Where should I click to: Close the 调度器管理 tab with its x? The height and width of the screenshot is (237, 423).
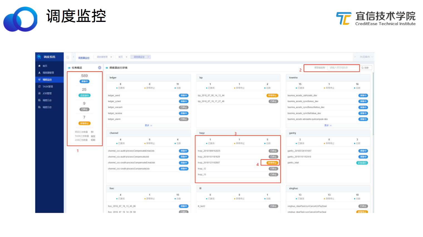tap(111, 57)
